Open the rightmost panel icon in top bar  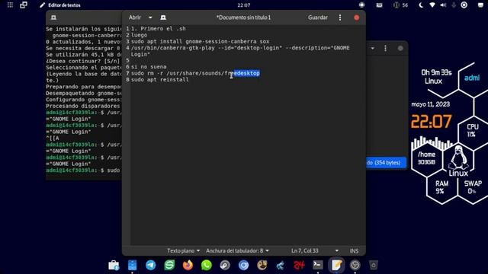tap(480, 5)
